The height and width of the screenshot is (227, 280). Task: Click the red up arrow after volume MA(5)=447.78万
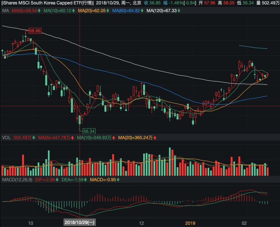[72, 138]
